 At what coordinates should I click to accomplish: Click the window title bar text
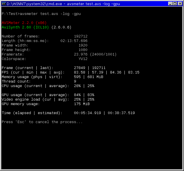click(x=63, y=4)
